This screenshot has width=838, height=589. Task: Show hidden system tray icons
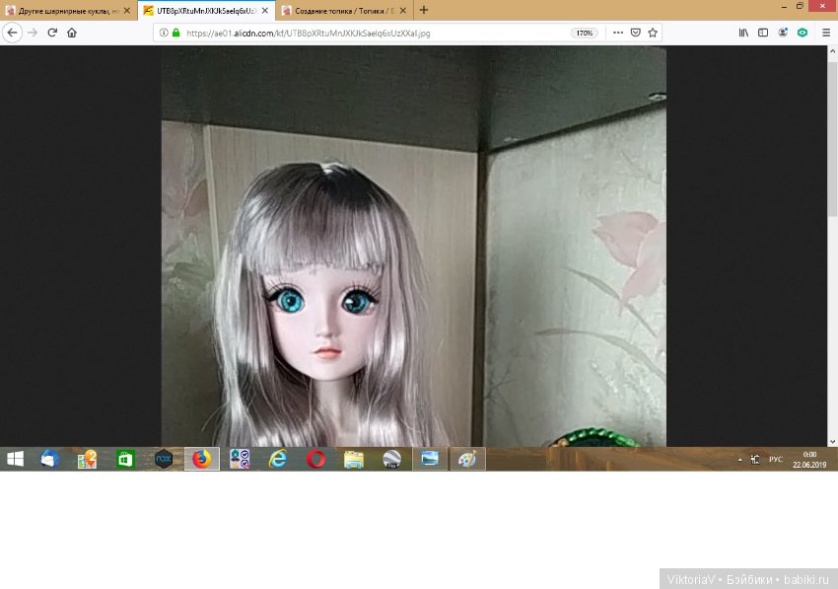739,460
